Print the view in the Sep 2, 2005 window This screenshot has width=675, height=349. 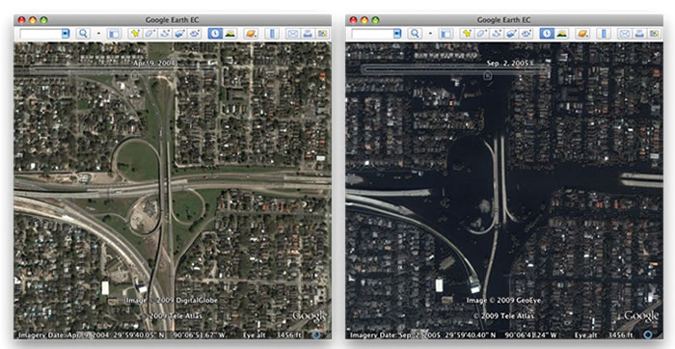click(638, 34)
